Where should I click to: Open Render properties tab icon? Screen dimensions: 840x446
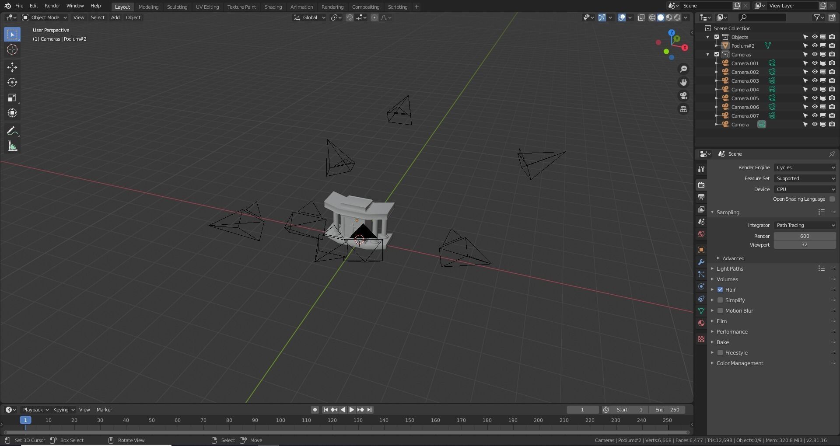point(701,185)
